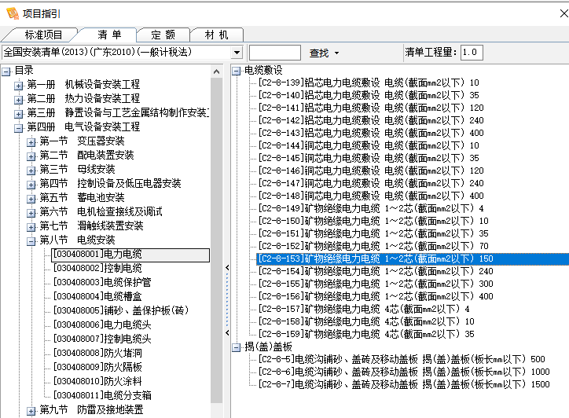The height and width of the screenshot is (418, 569).
Task: Select [C2-8-142]铝芯电力电缆敷设 240
Action: pos(371,120)
